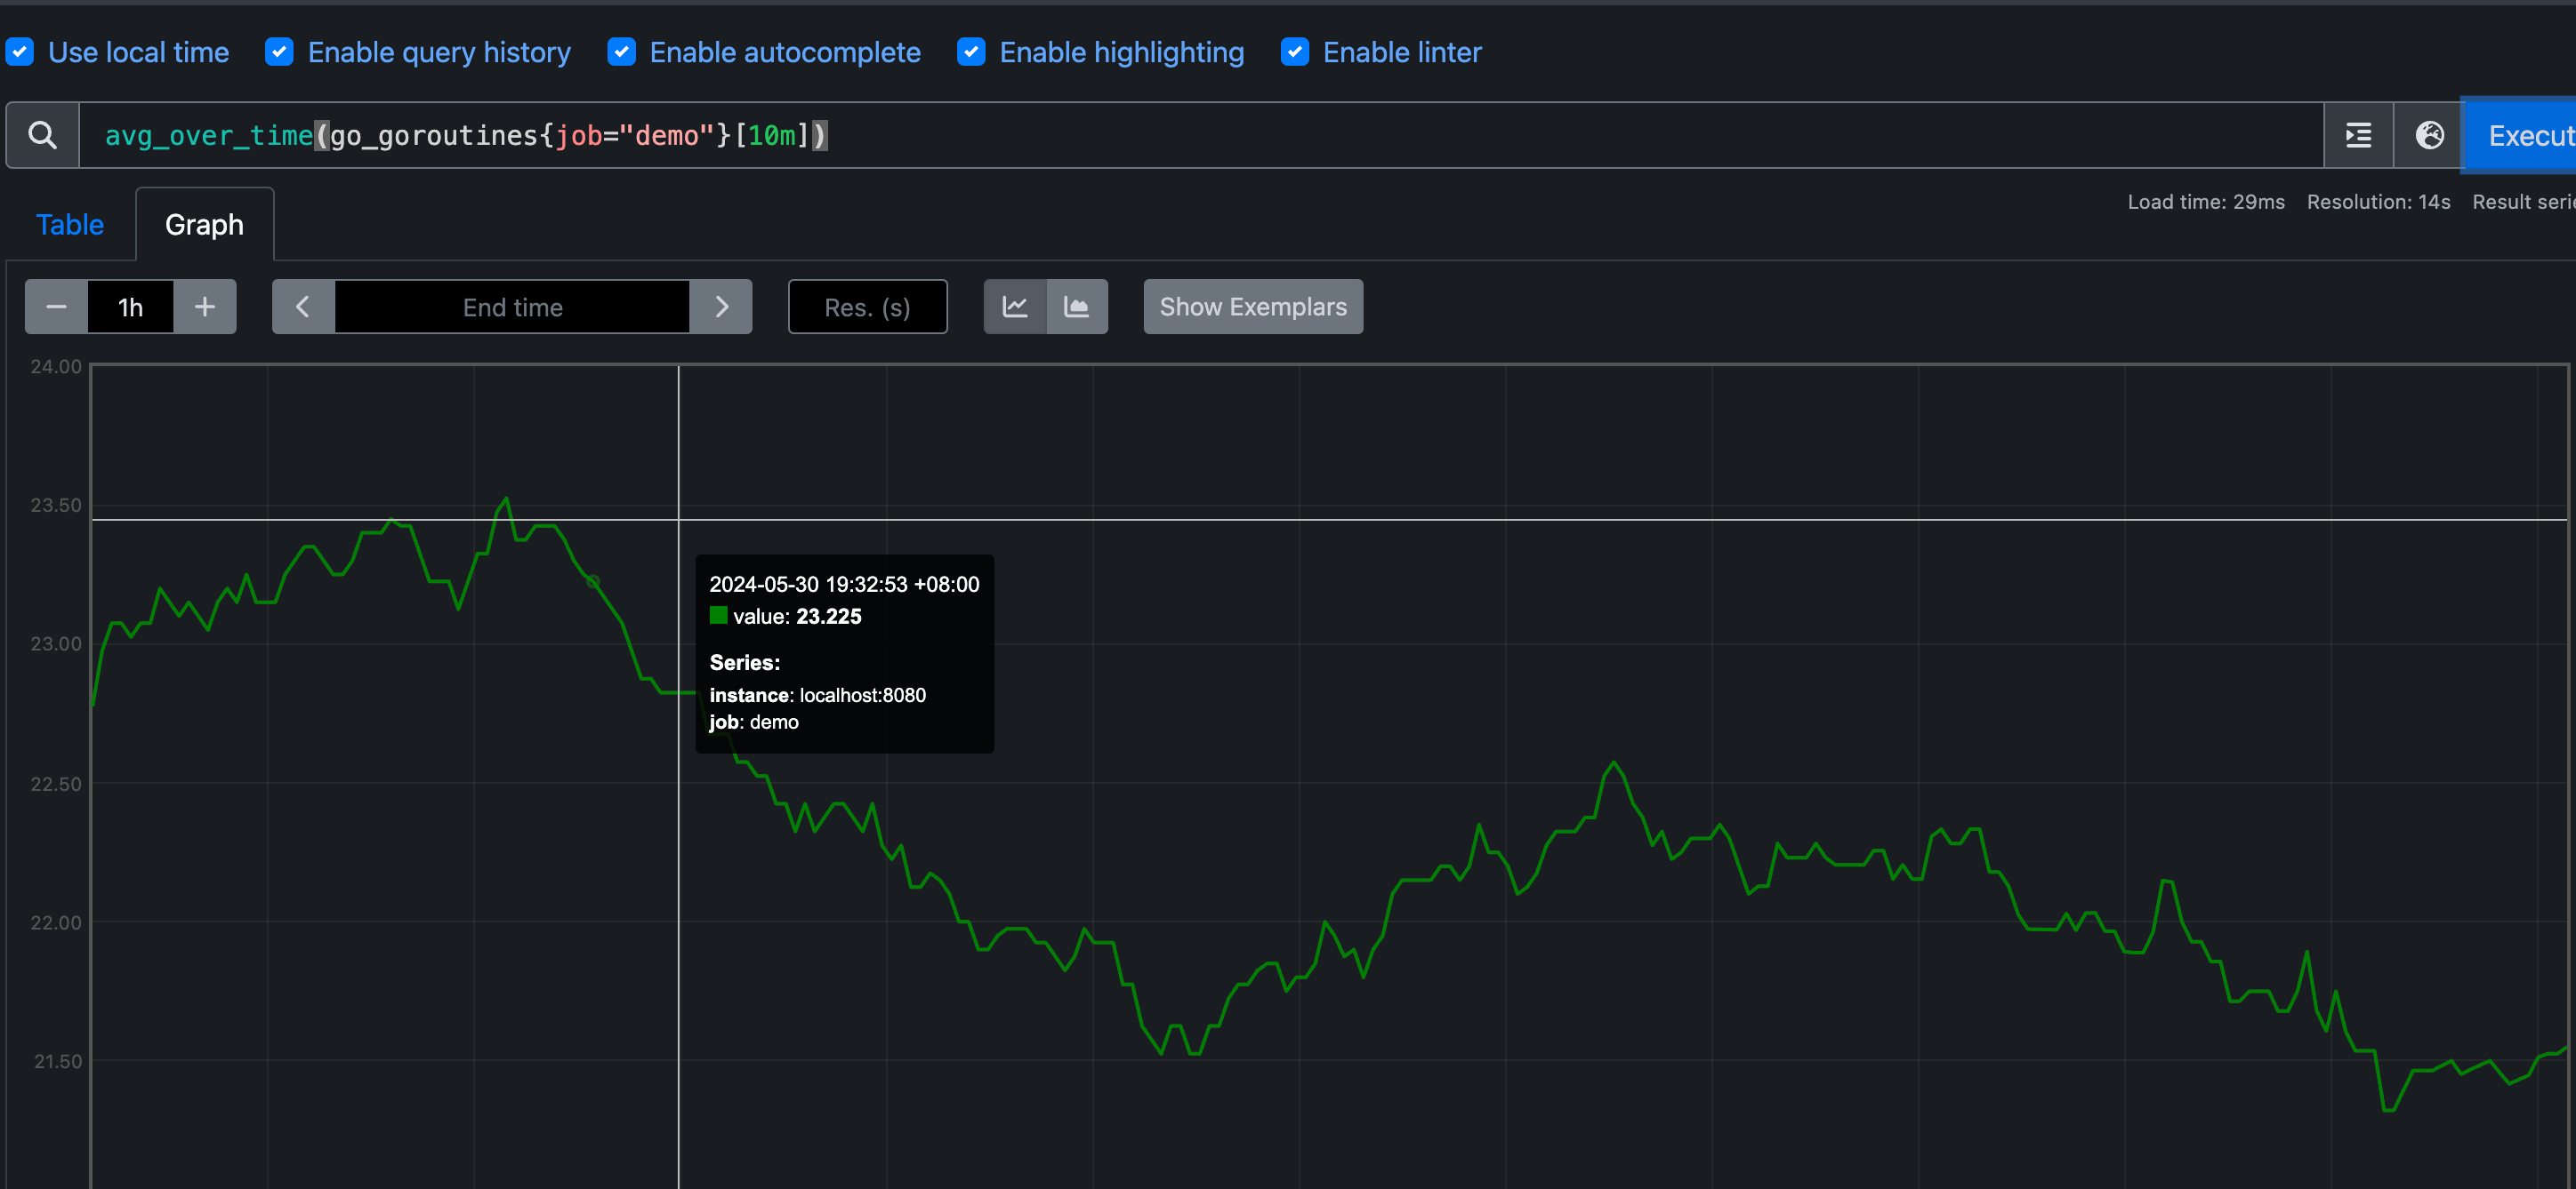Image resolution: width=2576 pixels, height=1189 pixels.
Task: Click the Enable linter label
Action: click(1402, 52)
